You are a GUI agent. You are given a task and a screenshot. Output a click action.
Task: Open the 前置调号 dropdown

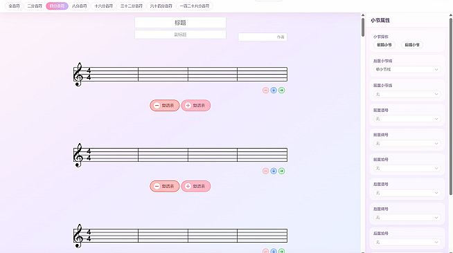407,144
